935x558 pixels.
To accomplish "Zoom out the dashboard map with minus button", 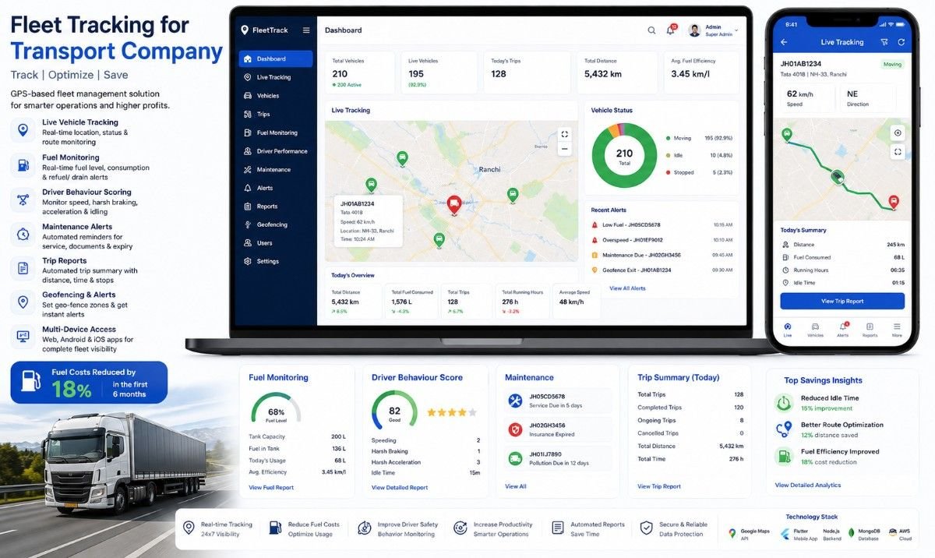I will (565, 148).
